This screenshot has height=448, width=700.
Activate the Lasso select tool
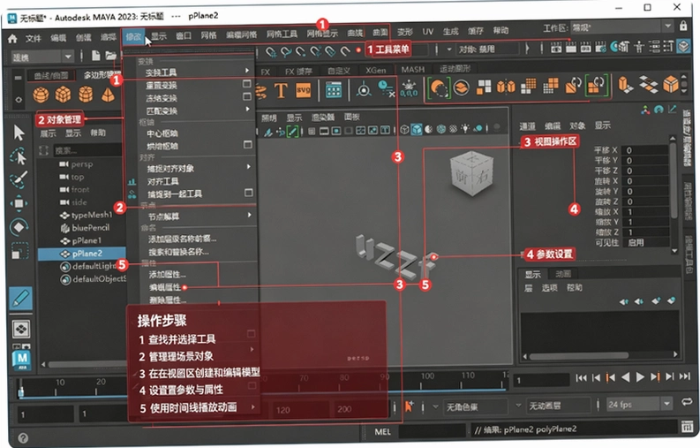[19, 156]
